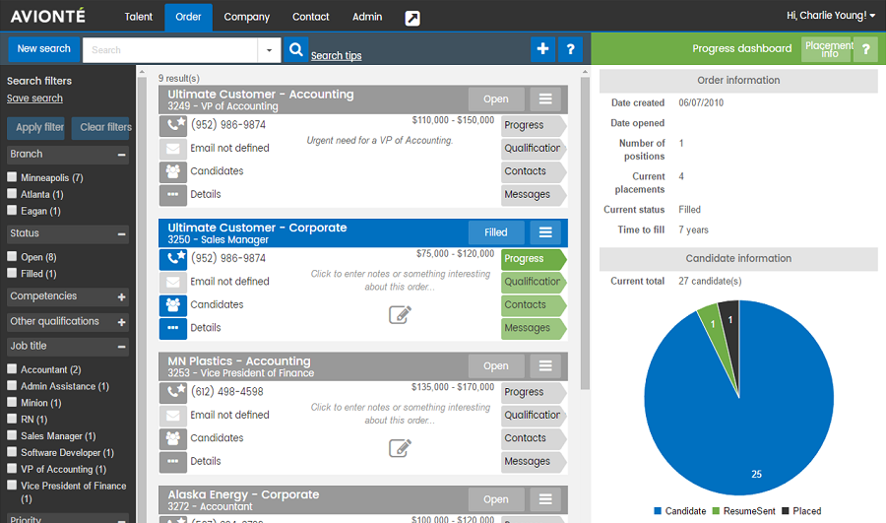The width and height of the screenshot is (886, 523).
Task: Click the green ResumeSent legend swatch
Action: pos(716,511)
